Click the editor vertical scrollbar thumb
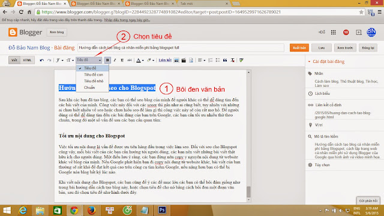Image resolution: width=384 pixels, height=216 pixels. [x=248, y=192]
